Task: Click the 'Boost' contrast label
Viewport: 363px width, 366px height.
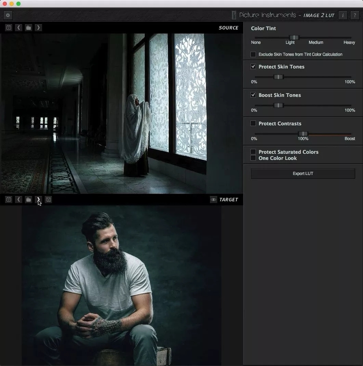Action: [x=350, y=139]
